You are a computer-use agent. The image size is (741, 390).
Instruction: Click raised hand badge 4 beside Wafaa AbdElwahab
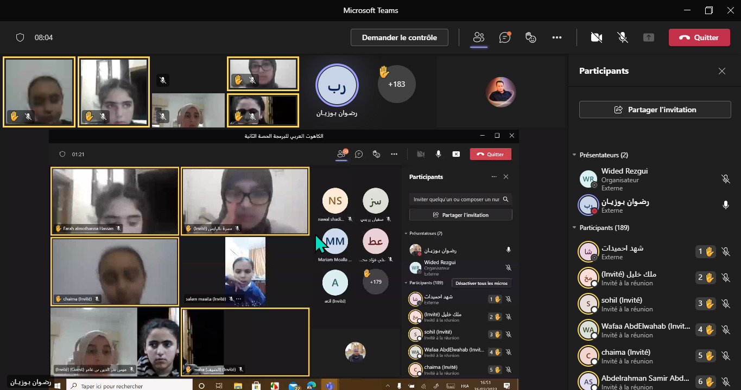pos(706,329)
